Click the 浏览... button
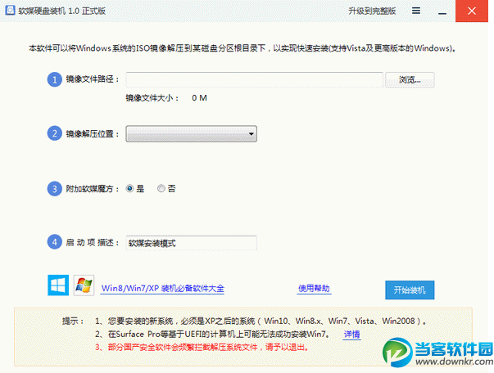This screenshot has height=373, width=494. point(410,80)
